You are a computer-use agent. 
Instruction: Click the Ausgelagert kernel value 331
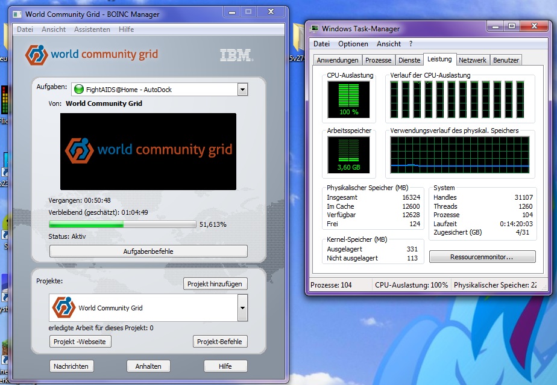[x=412, y=249]
